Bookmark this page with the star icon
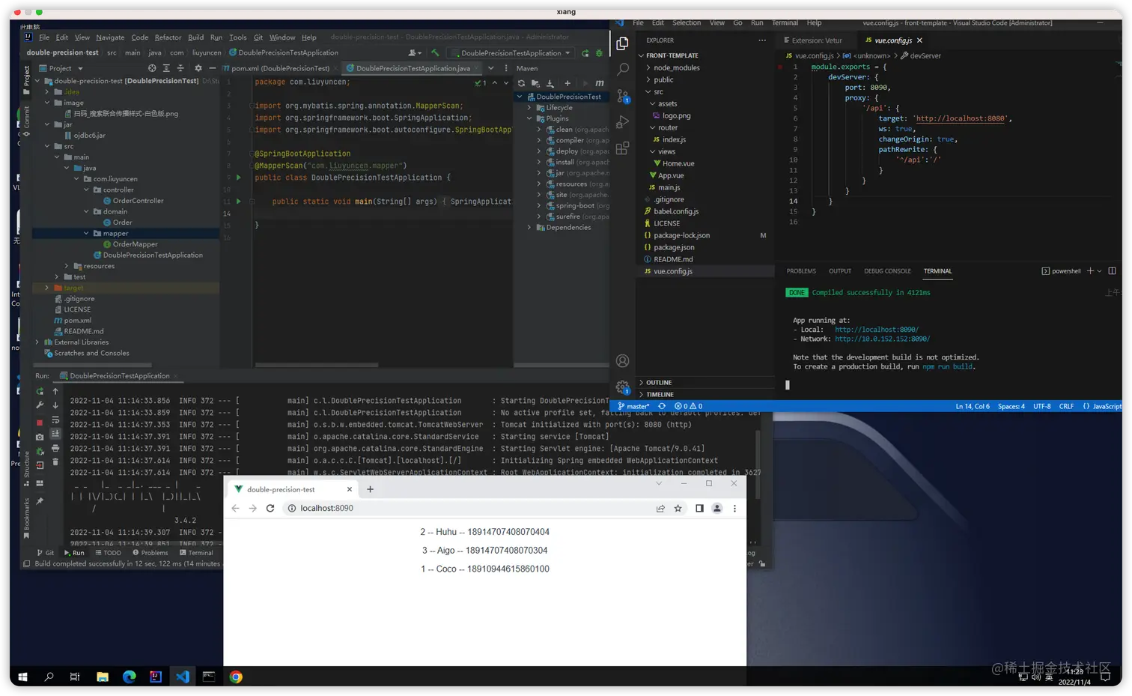This screenshot has width=1132, height=696. [x=678, y=509]
